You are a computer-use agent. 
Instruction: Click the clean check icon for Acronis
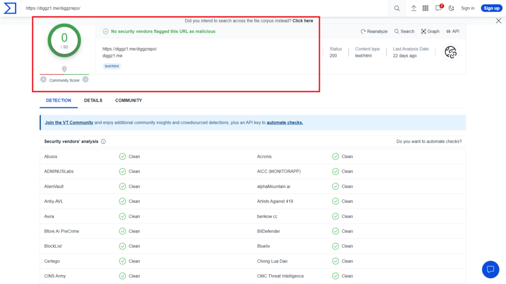click(335, 157)
